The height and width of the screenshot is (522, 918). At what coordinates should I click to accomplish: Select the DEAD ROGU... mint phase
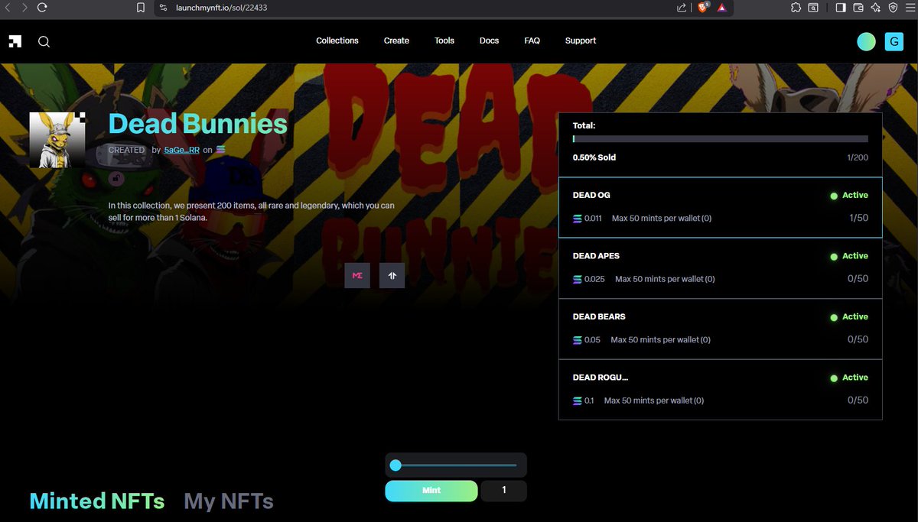(721, 390)
